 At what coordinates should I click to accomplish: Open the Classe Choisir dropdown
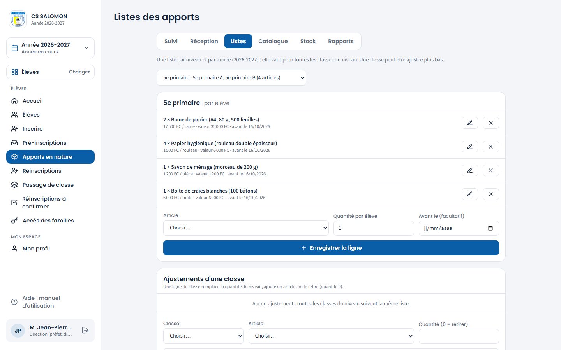(203, 336)
